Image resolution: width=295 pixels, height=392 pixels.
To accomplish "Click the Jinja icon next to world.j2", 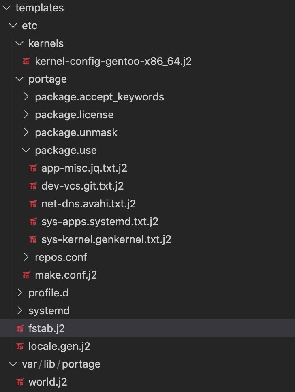I will coord(20,382).
